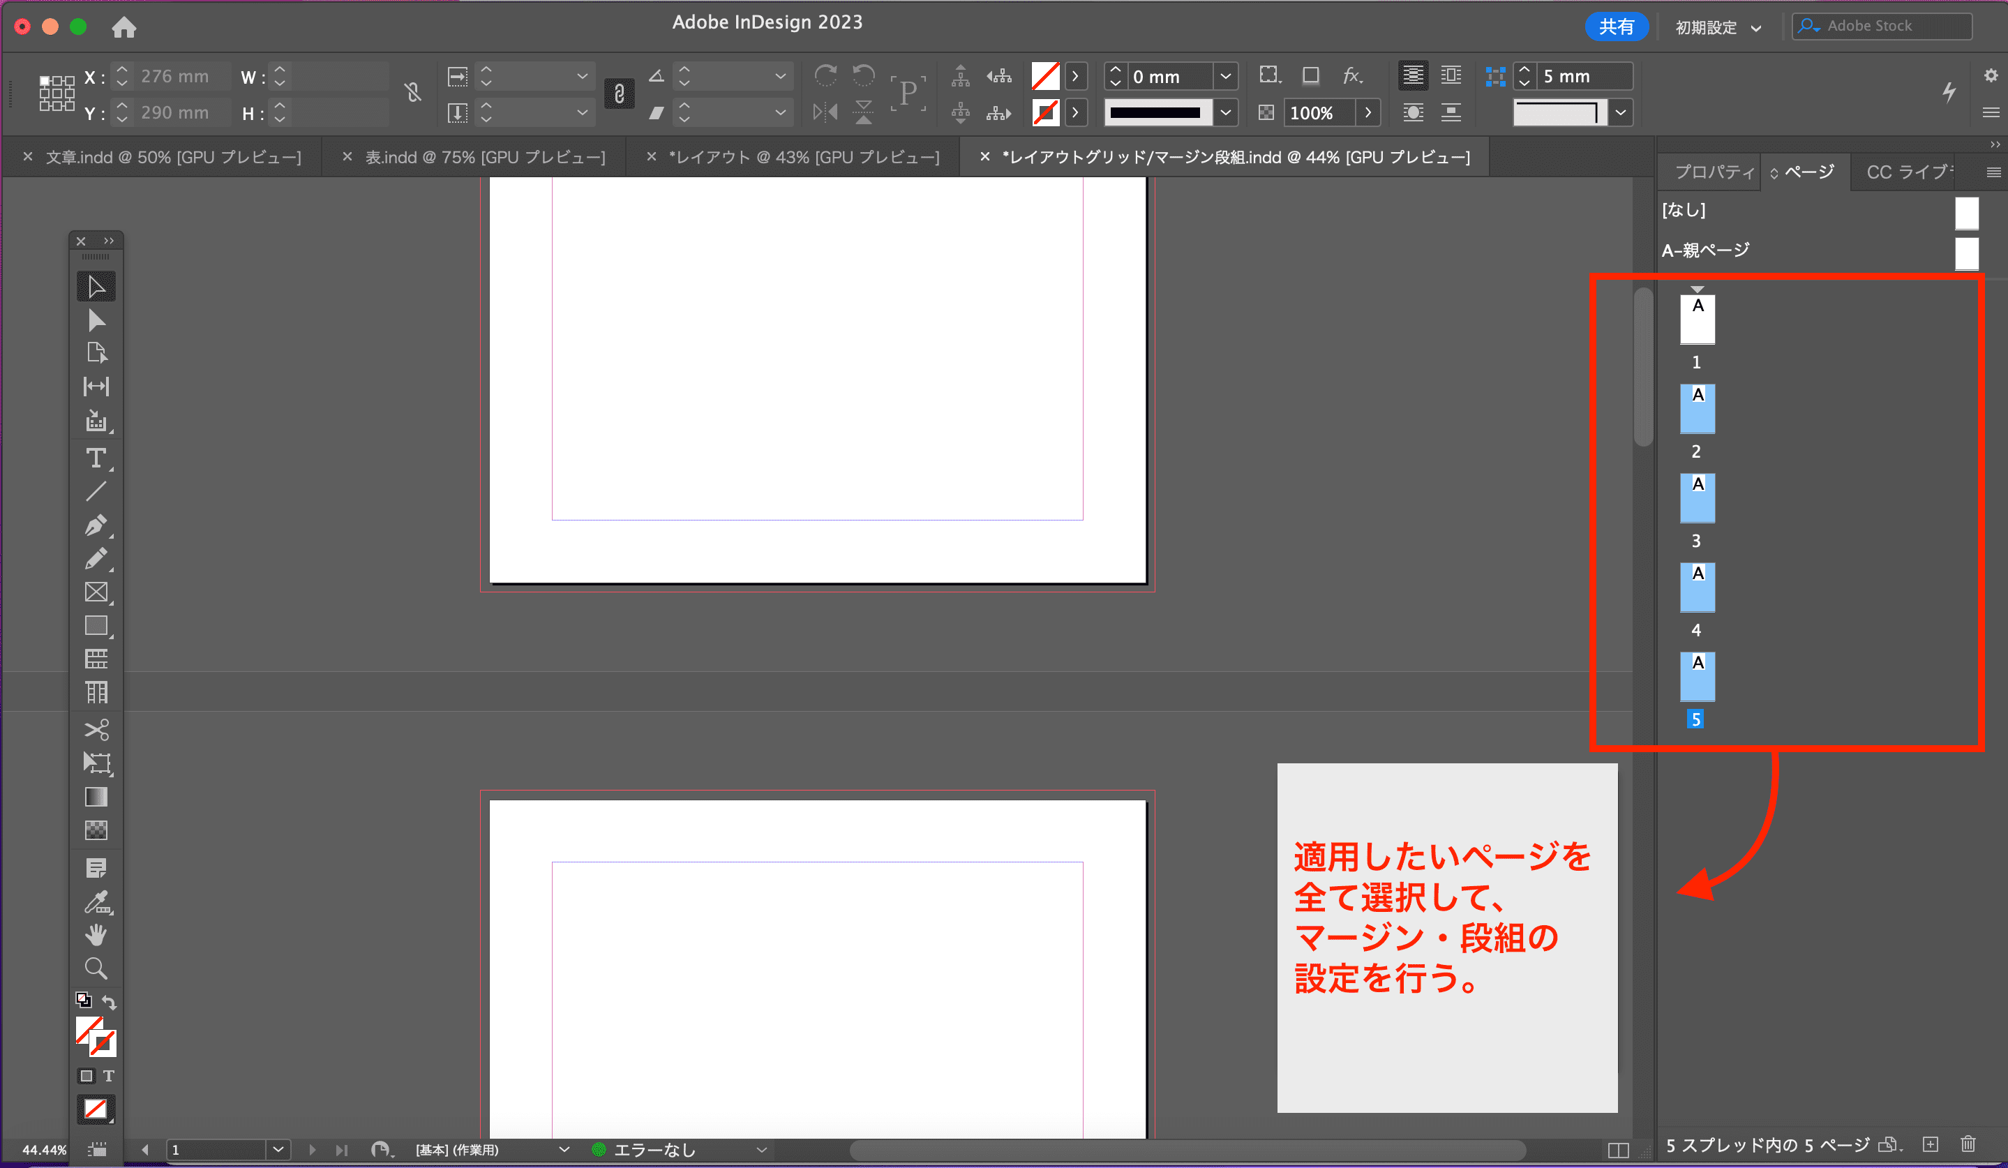Click the Home icon in title bar
This screenshot has height=1168, width=2008.
coord(123,27)
